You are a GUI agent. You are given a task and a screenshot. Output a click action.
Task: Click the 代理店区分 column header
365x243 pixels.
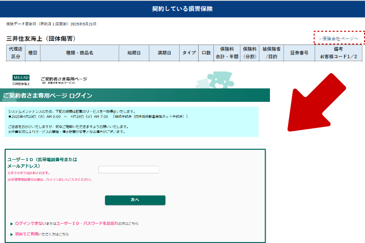click(x=16, y=53)
